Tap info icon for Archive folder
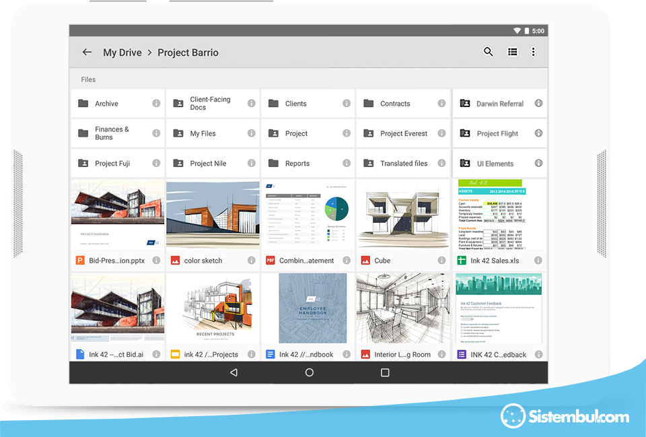646x437 pixels. coord(156,104)
